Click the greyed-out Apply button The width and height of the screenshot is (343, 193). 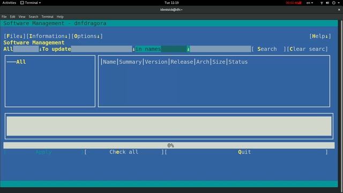[x=44, y=152]
